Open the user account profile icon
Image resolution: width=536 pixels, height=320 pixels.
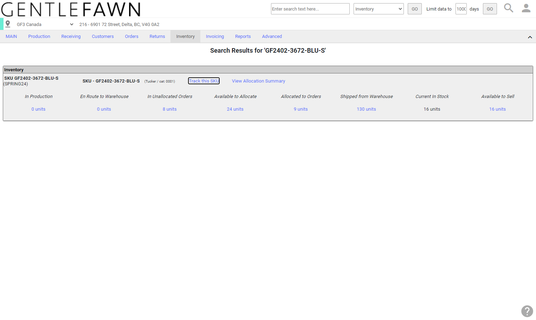(526, 8)
